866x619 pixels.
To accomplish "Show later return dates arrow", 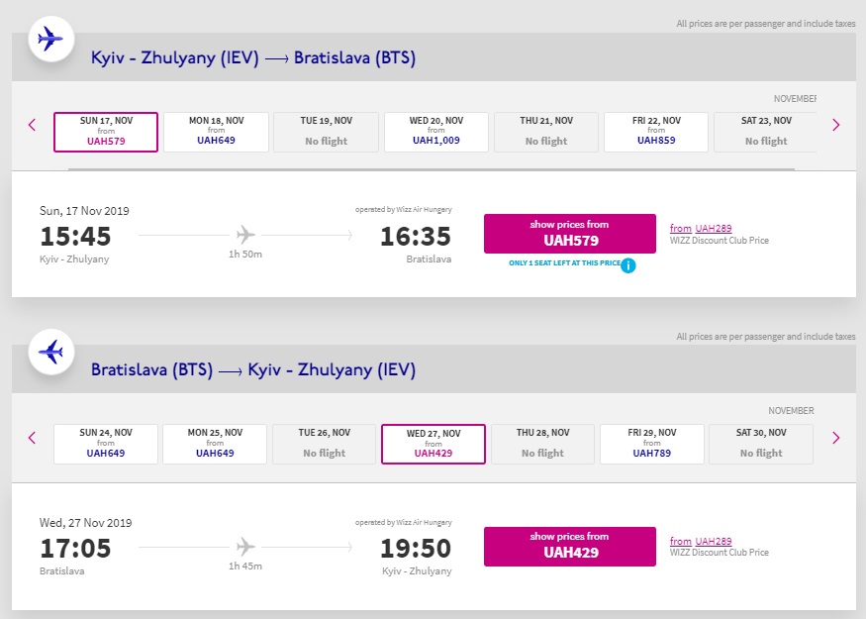I will tap(835, 437).
